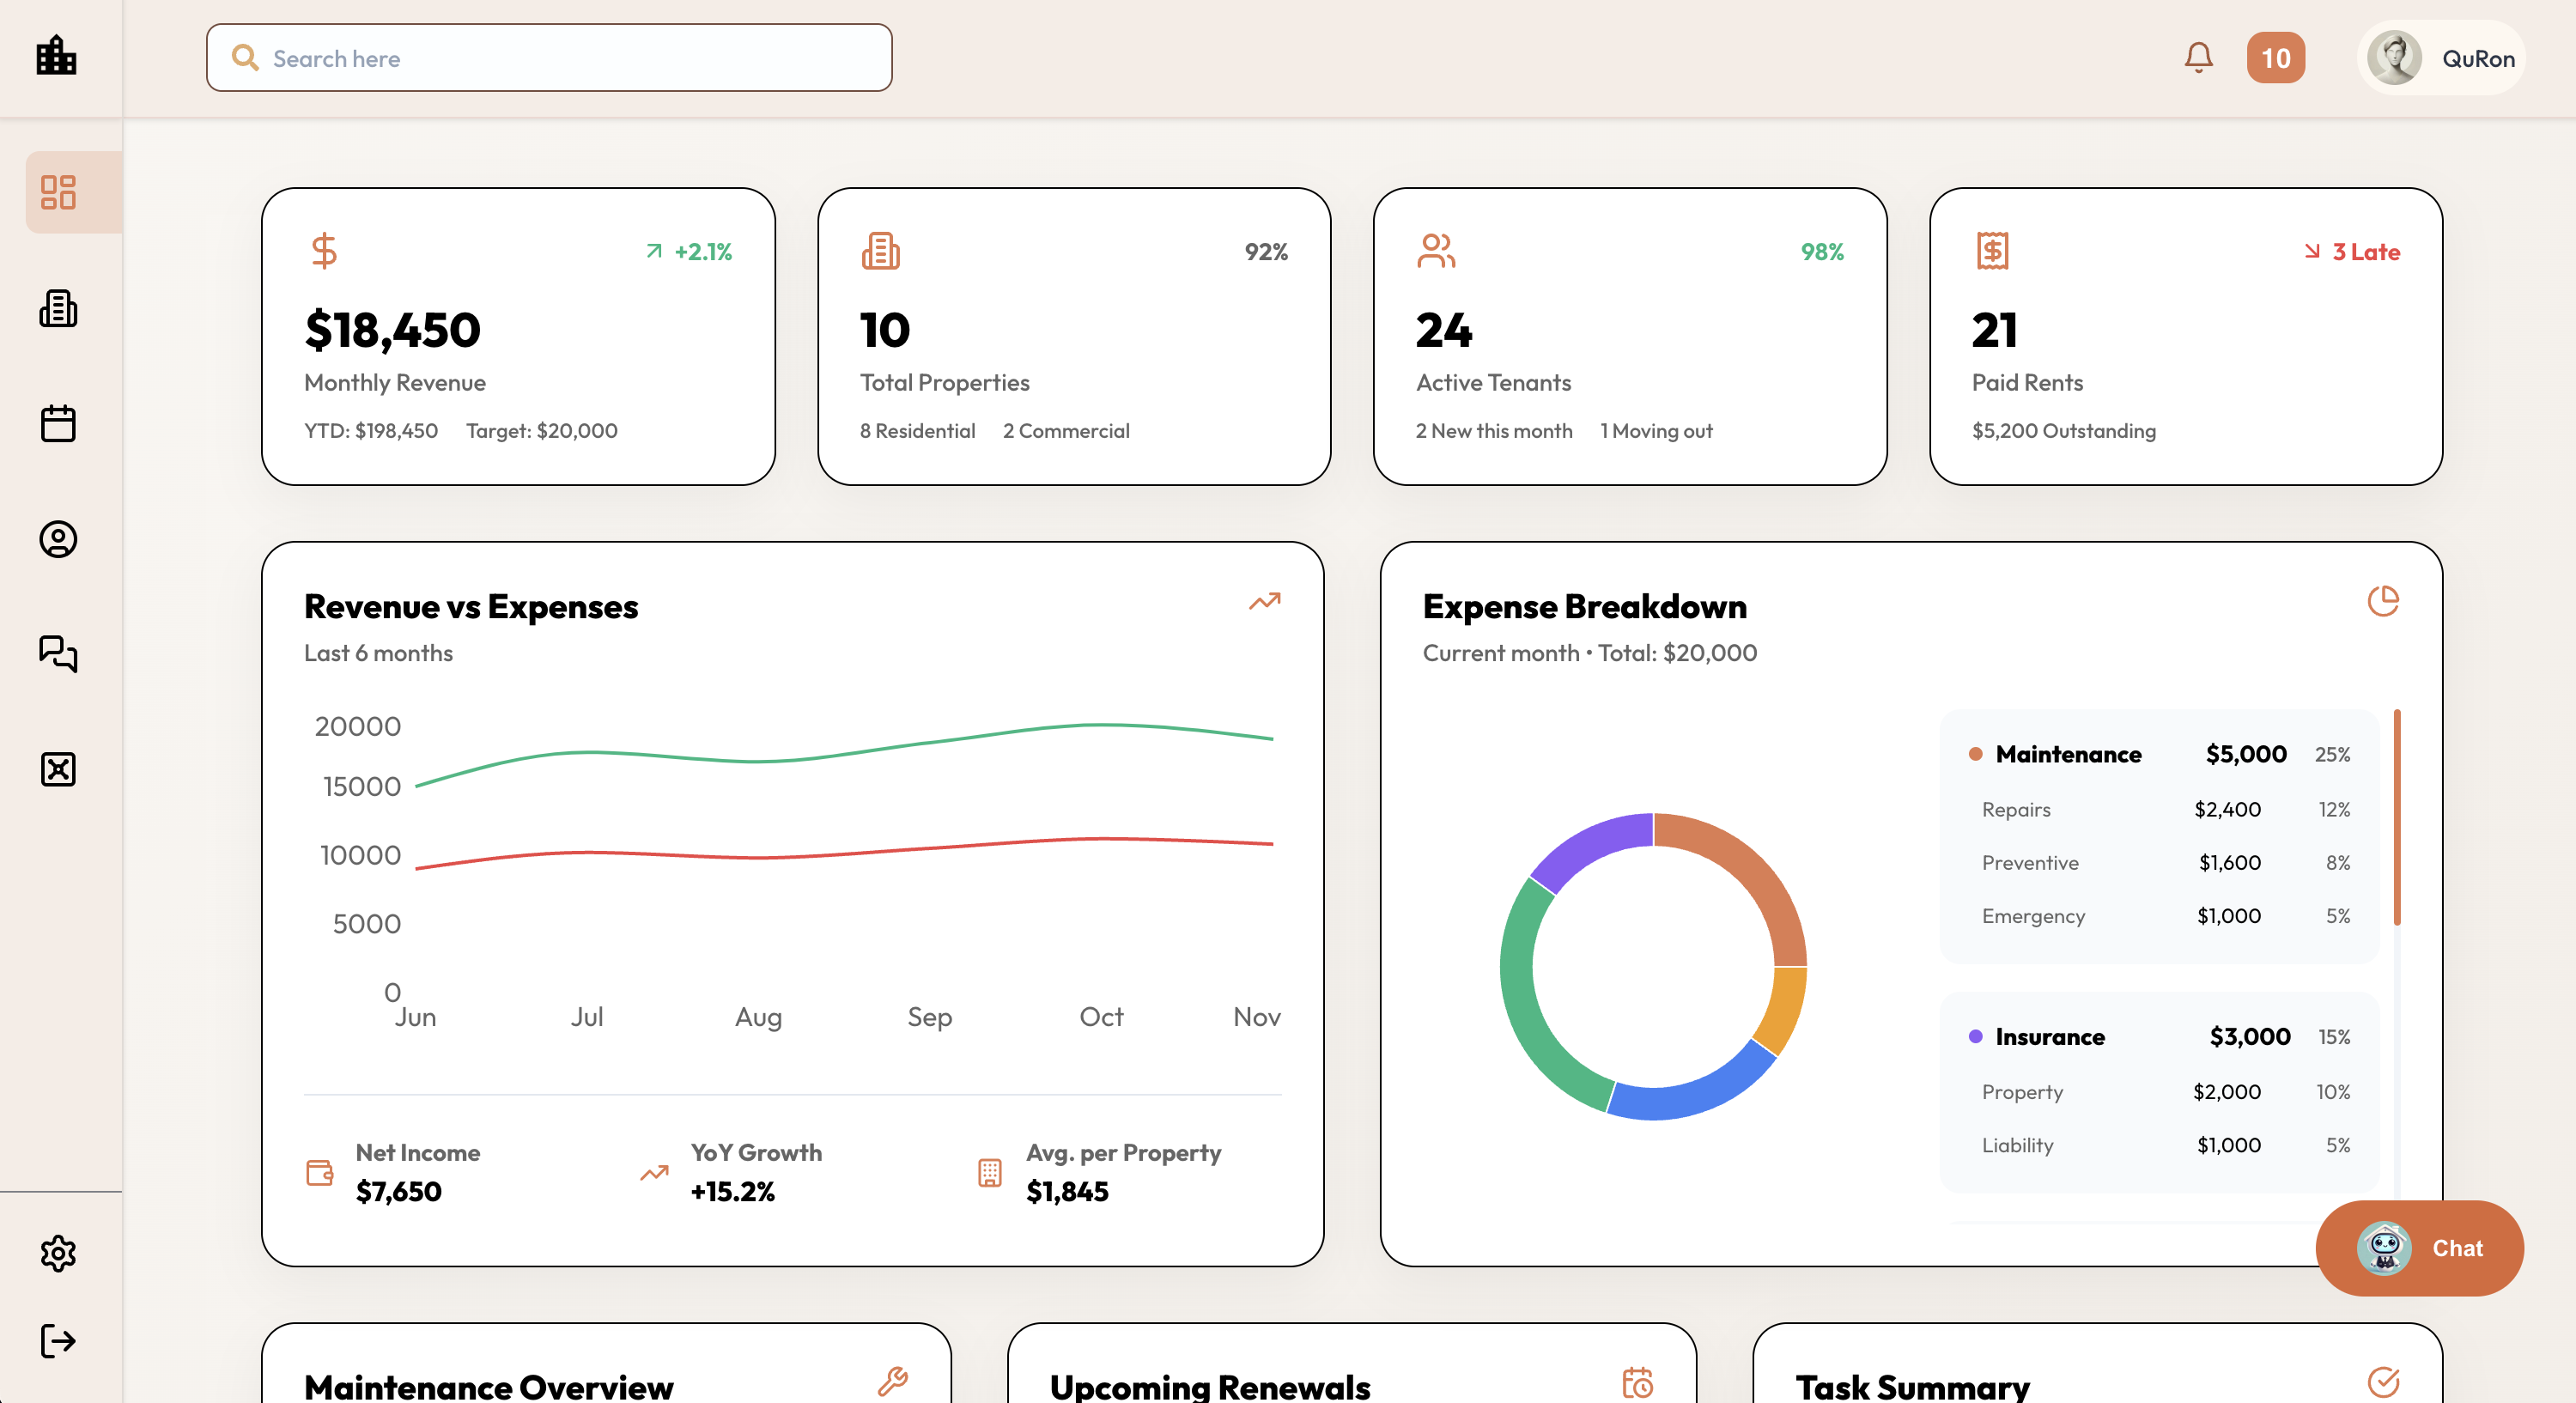
Task: Click the notification count badge showing 10
Action: click(2275, 58)
